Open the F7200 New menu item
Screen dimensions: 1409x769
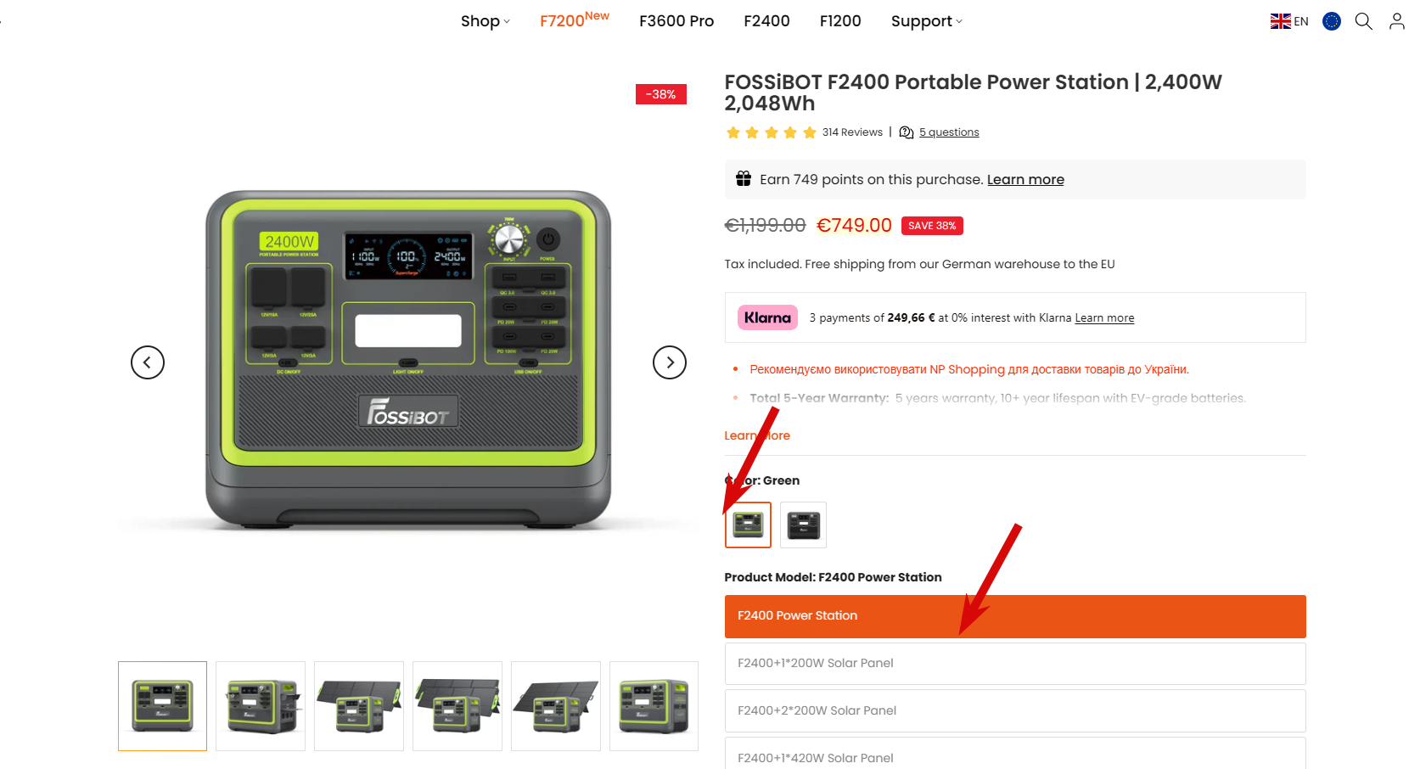click(575, 20)
